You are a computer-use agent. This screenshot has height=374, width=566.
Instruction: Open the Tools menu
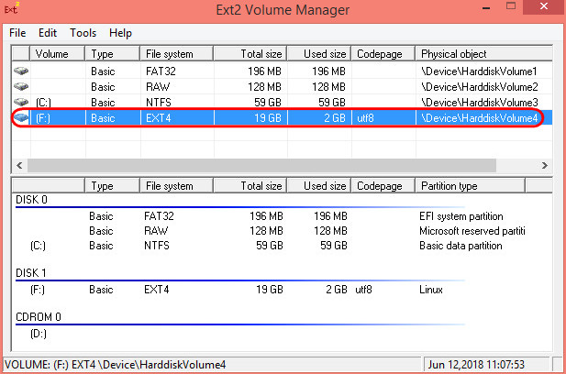pos(83,33)
